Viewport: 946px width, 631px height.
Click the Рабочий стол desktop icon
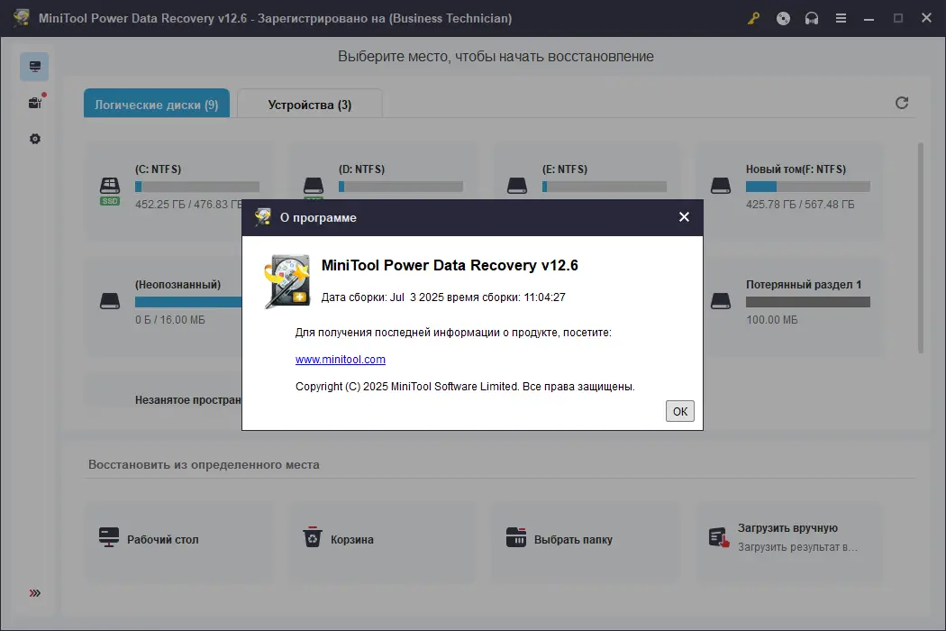(x=109, y=537)
